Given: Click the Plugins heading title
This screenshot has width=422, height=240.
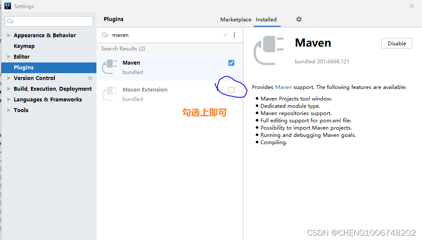Looking at the screenshot, I should point(114,19).
